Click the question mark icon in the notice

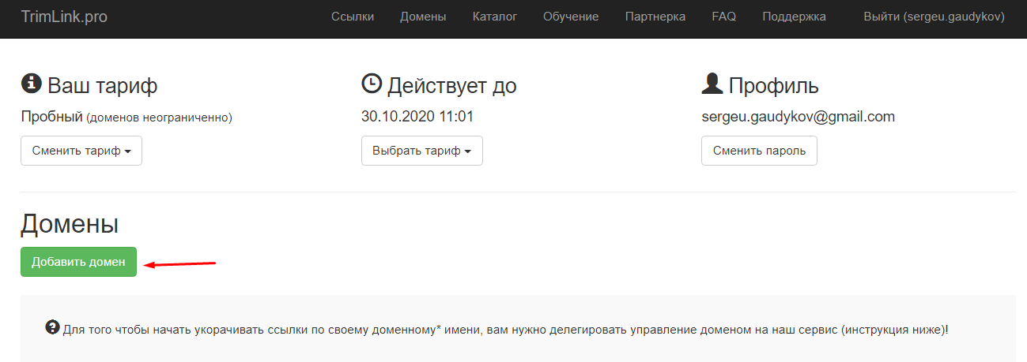pyautogui.click(x=53, y=328)
